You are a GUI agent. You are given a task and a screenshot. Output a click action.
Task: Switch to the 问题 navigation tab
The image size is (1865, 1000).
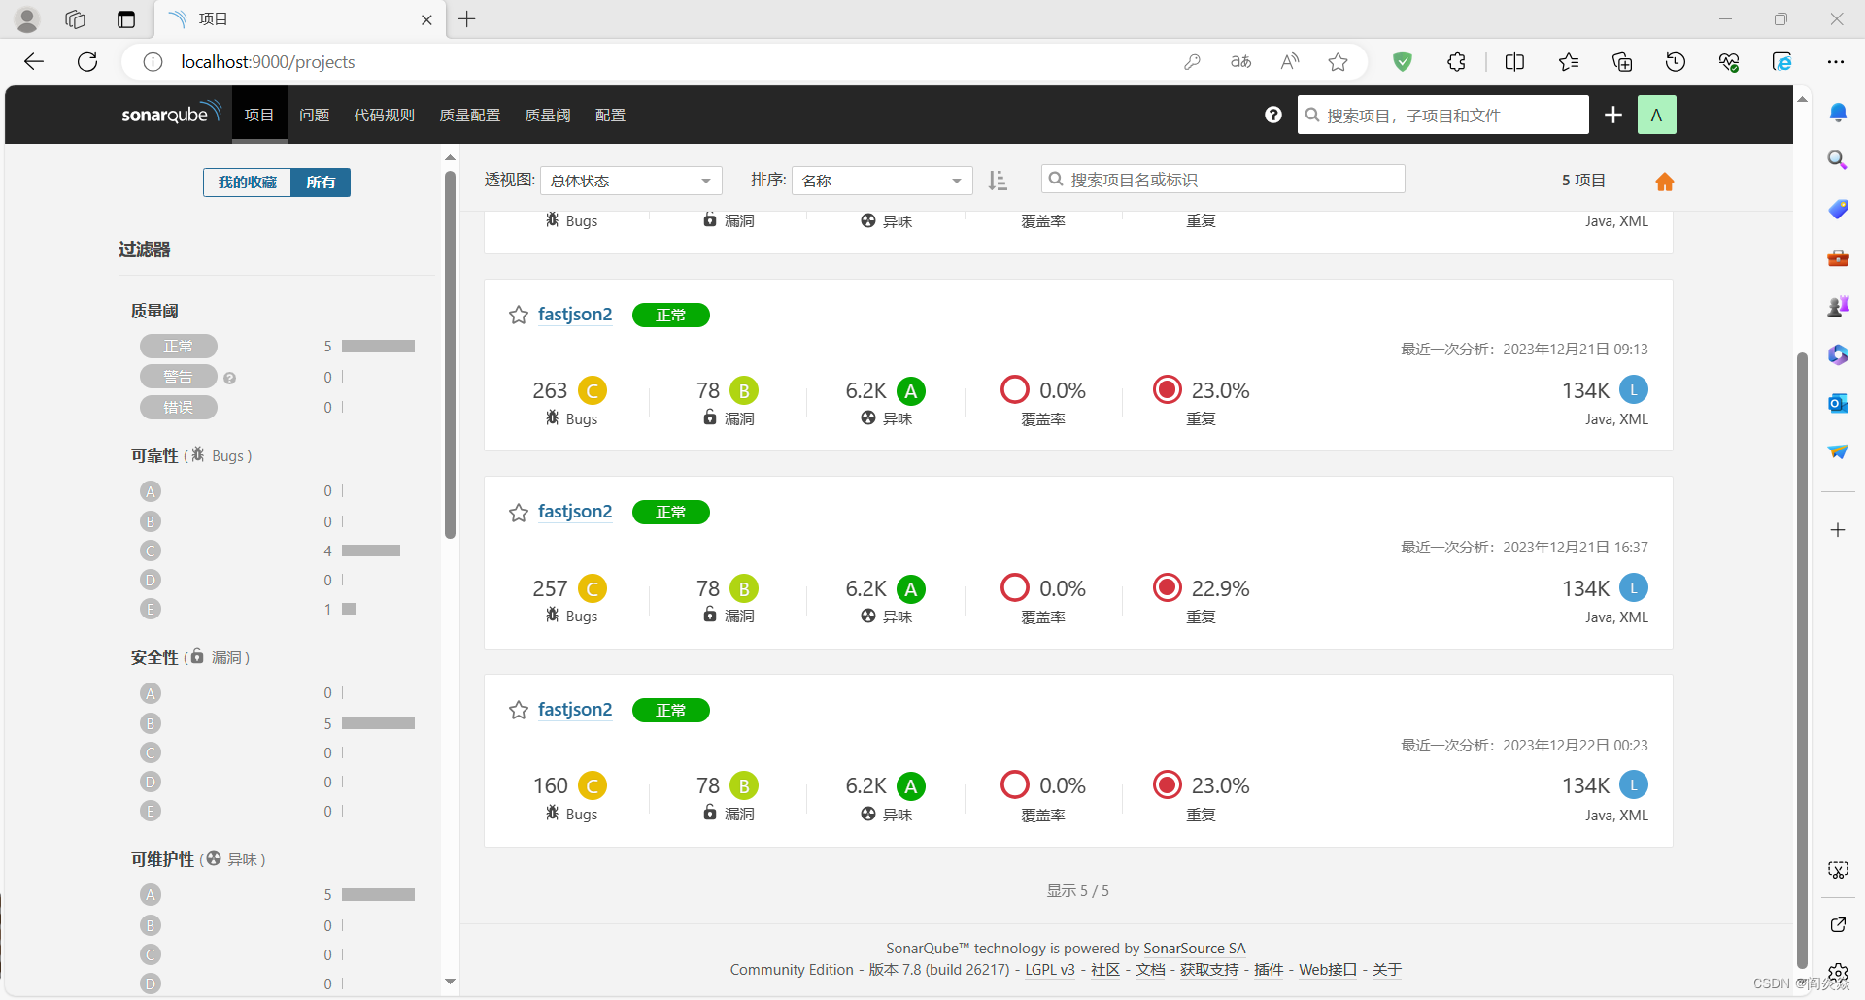pos(314,115)
